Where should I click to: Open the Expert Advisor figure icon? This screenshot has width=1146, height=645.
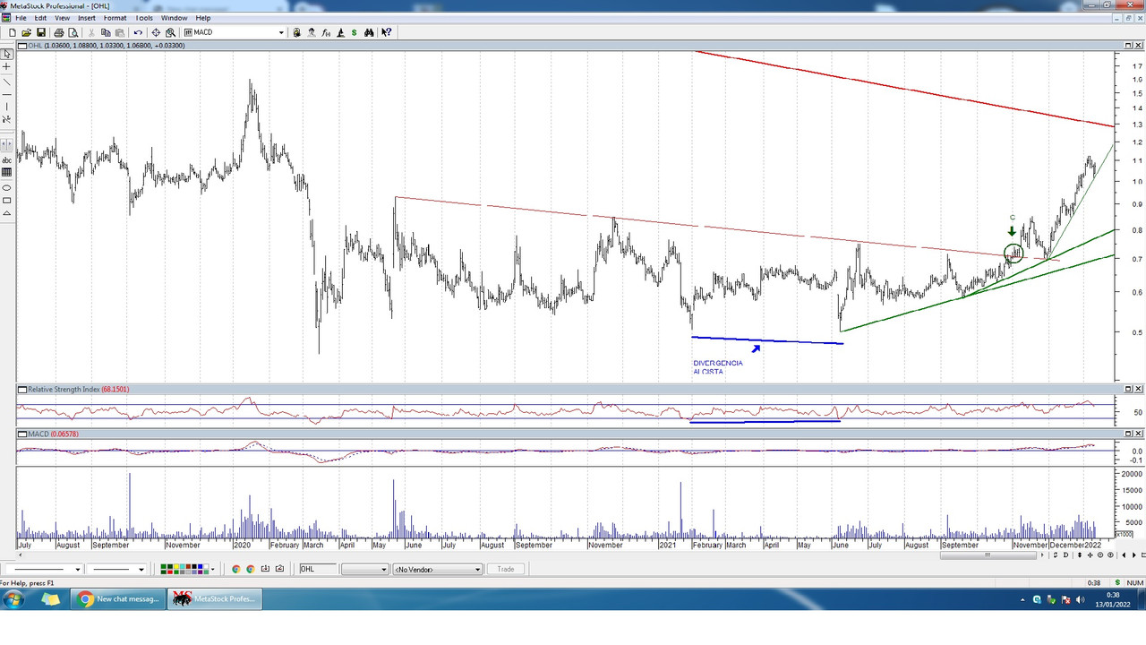(x=312, y=32)
